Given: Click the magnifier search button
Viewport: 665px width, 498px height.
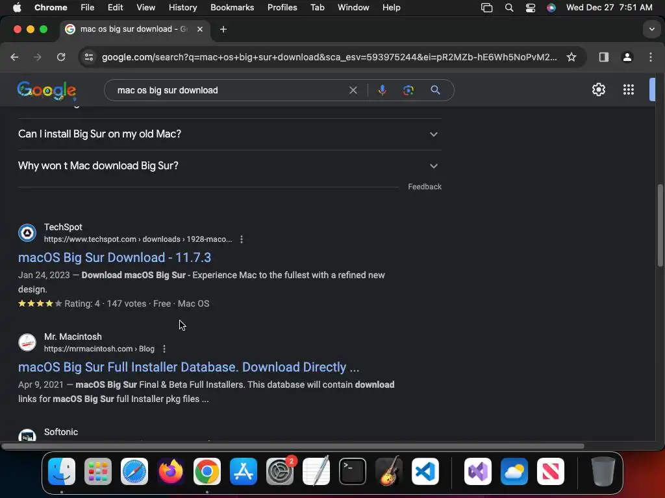Looking at the screenshot, I should pyautogui.click(x=435, y=90).
